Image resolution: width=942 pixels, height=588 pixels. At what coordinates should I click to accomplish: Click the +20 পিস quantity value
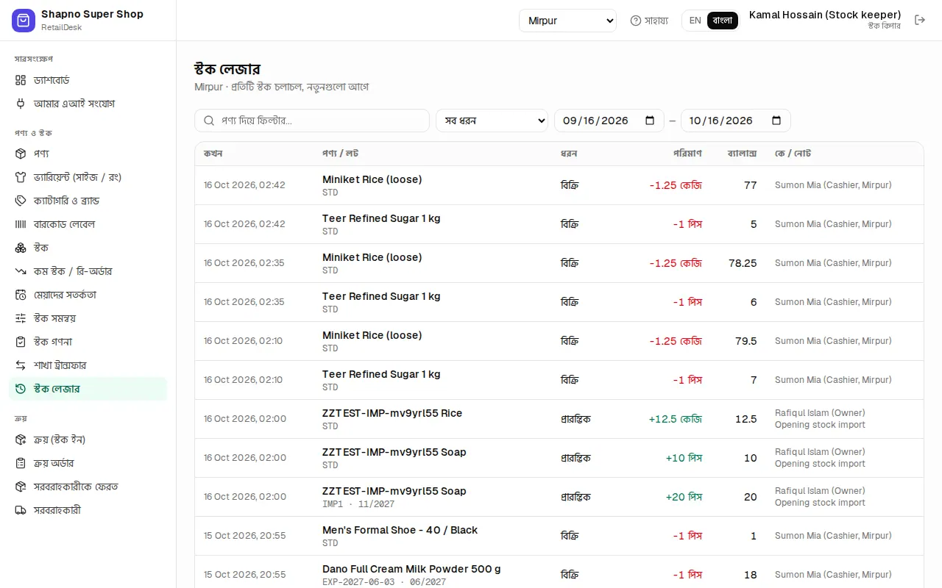tap(684, 497)
